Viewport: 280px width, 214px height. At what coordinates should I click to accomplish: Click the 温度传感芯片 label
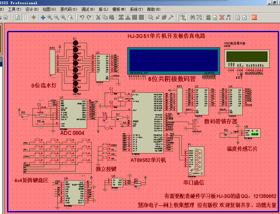242,149
